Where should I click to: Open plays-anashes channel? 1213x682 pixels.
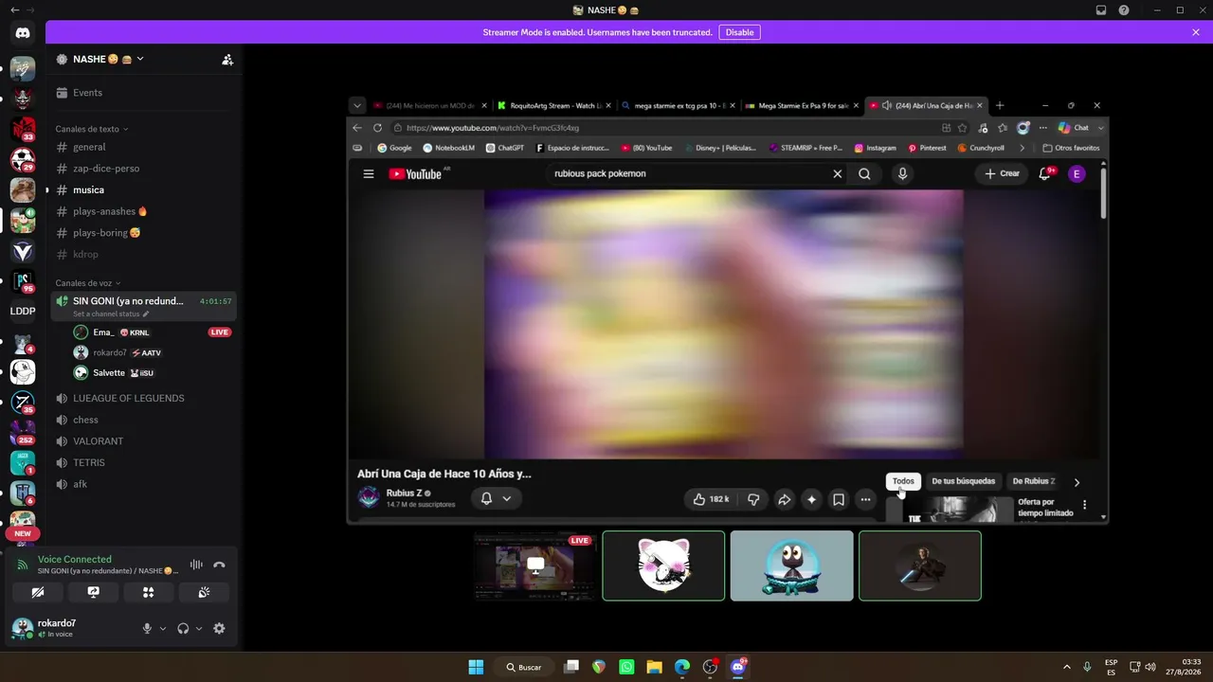coord(144,211)
